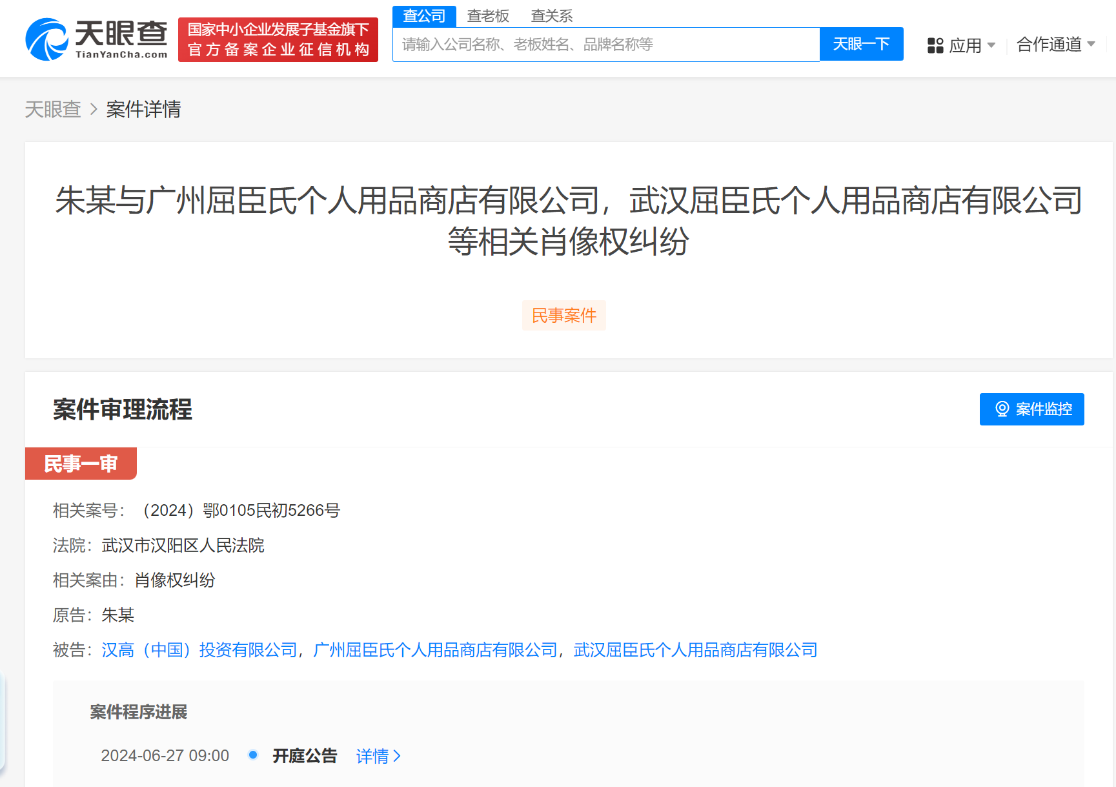
Task: Click the 民事案件 orange tag
Action: pyautogui.click(x=563, y=315)
